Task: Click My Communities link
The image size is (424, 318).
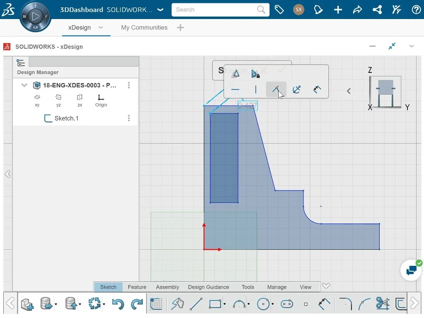Action: coord(144,27)
